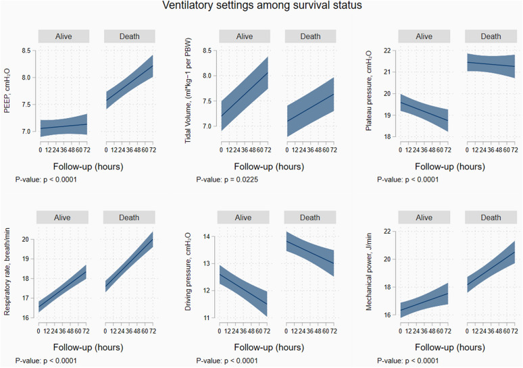Viewport: 523px width, 368px height.
Task: Click the P-value text below the Plateau pressure plot
Action: pos(417,179)
